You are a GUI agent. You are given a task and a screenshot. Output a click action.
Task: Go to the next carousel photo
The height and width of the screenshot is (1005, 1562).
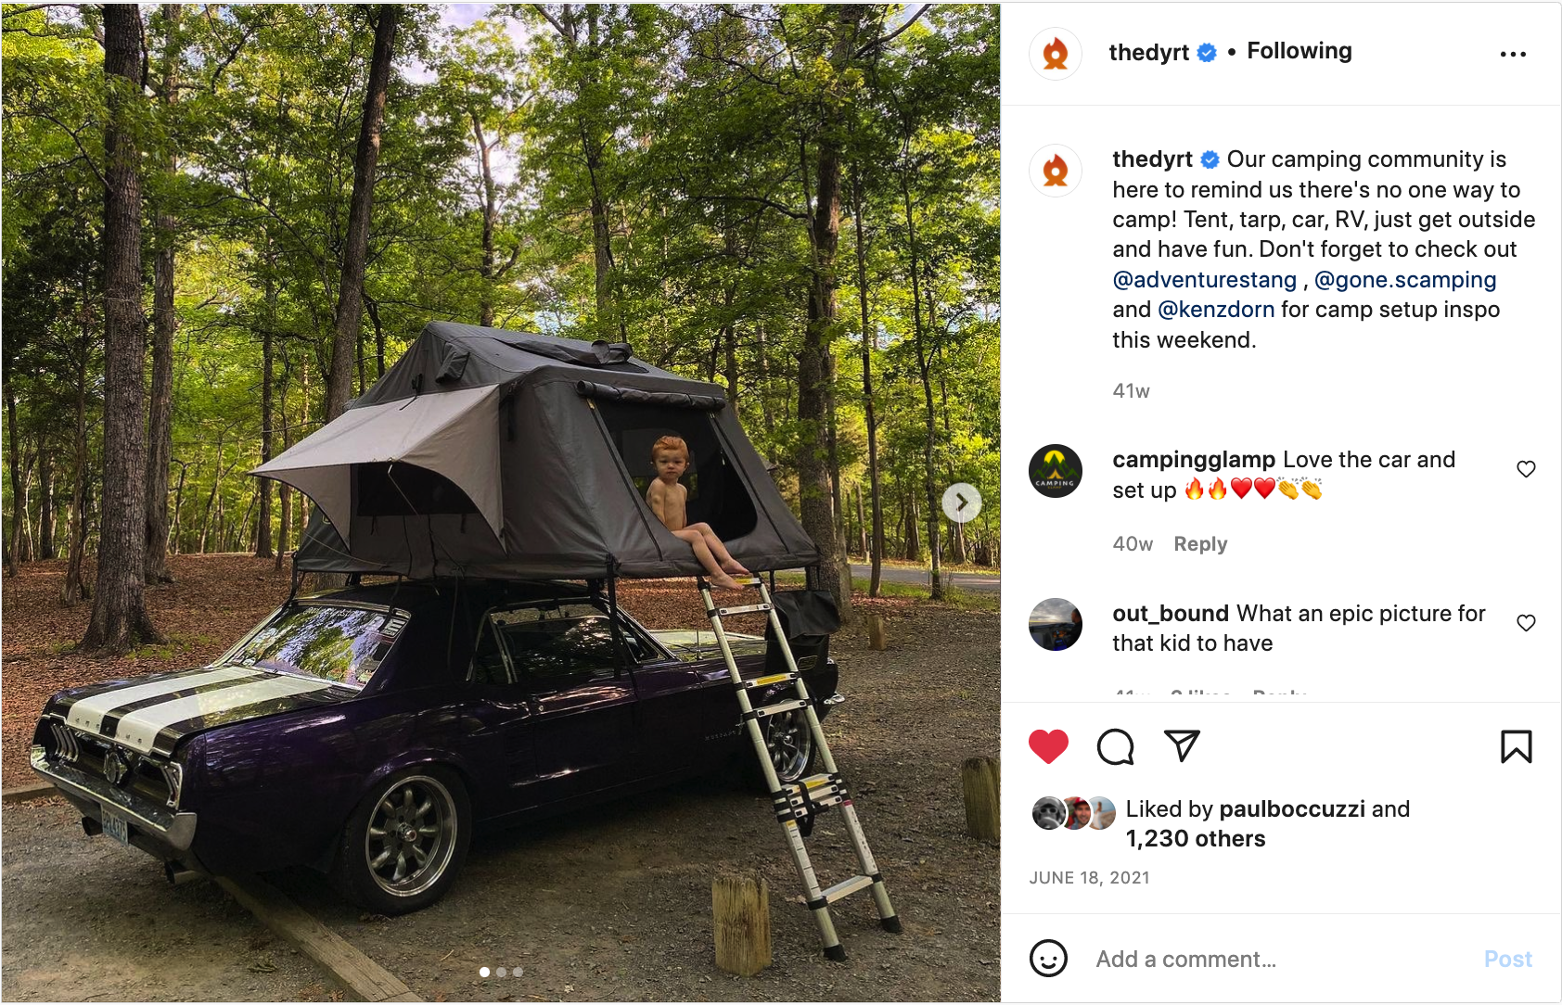click(x=961, y=502)
